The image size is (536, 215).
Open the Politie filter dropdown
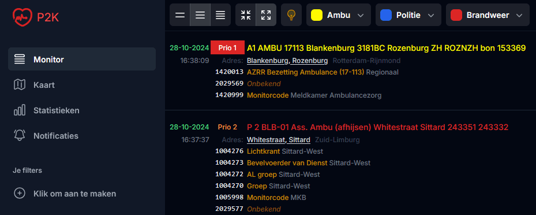(x=408, y=15)
